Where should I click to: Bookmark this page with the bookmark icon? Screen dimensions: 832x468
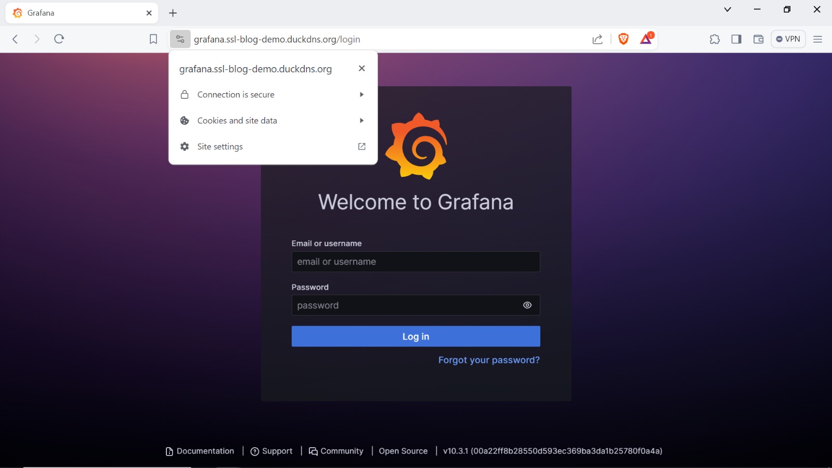coord(153,39)
